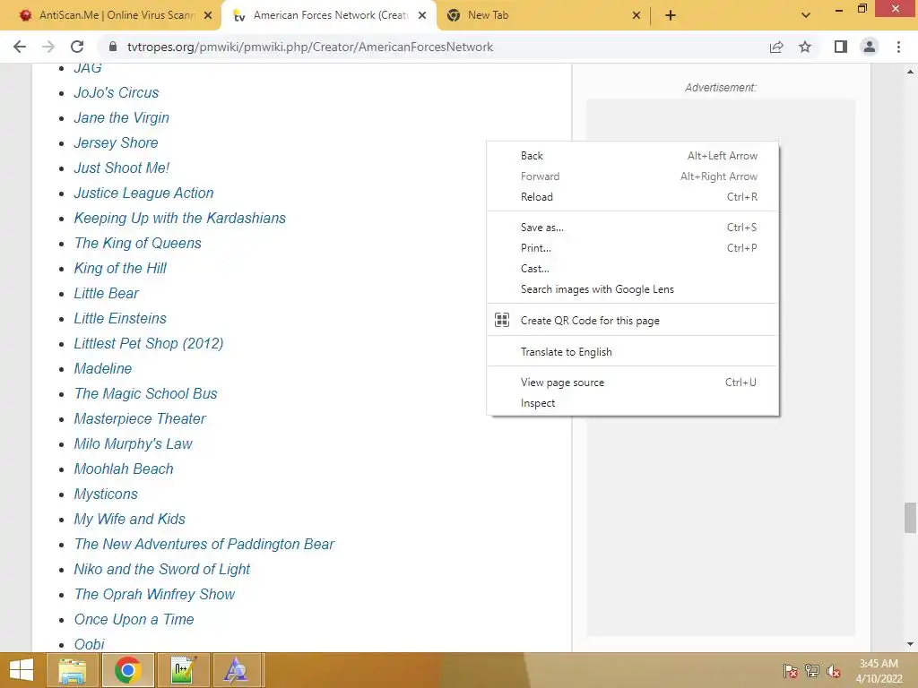
Task: Select View page source
Action: click(x=632, y=382)
